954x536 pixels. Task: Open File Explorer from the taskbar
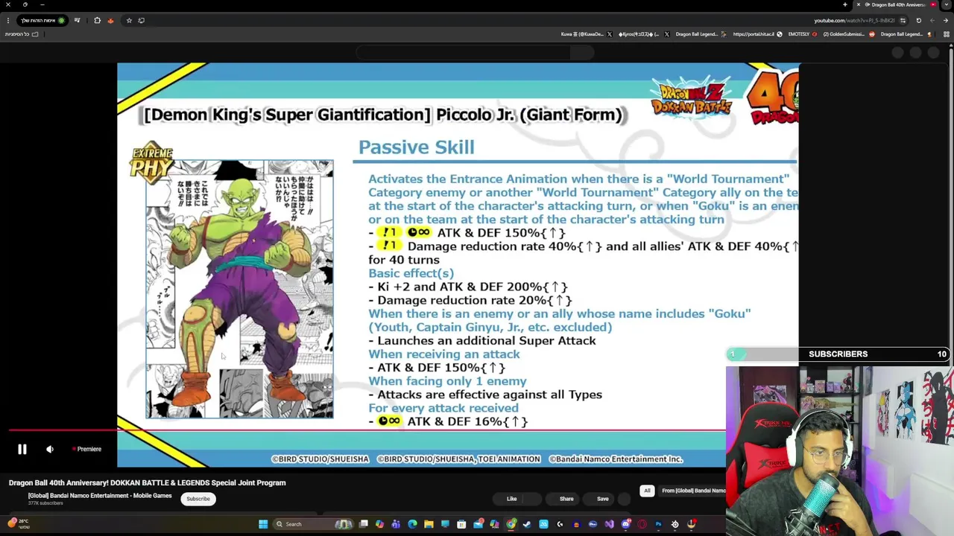(x=429, y=524)
